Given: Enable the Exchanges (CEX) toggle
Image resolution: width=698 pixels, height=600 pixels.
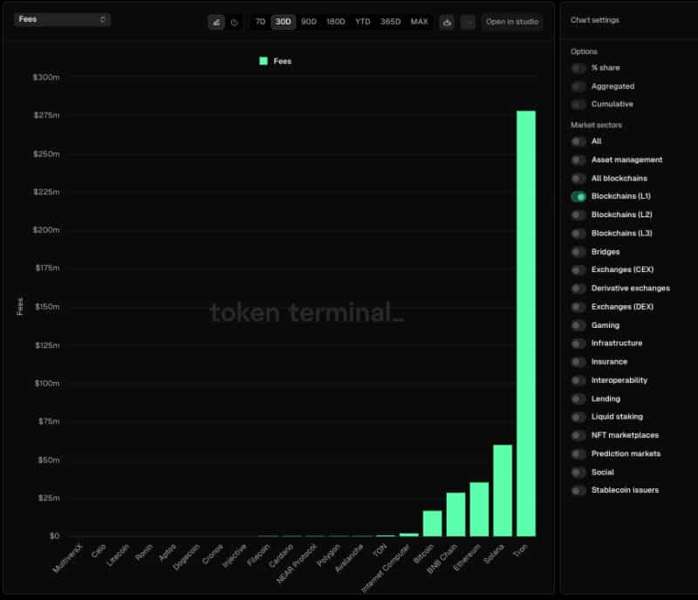Looking at the screenshot, I should [578, 269].
